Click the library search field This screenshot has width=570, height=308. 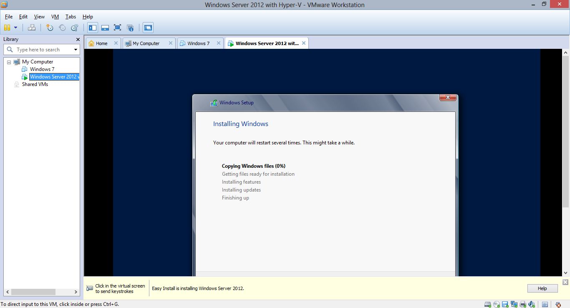[x=42, y=50]
